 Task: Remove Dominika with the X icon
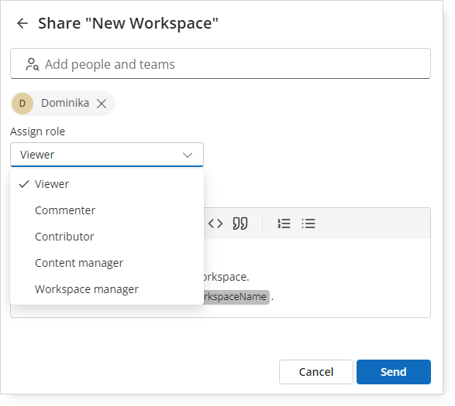pos(102,104)
